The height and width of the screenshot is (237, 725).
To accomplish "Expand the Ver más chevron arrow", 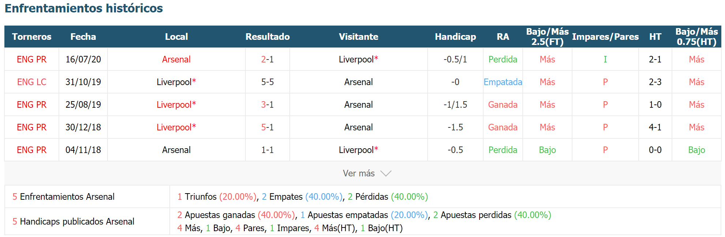I will [x=386, y=173].
